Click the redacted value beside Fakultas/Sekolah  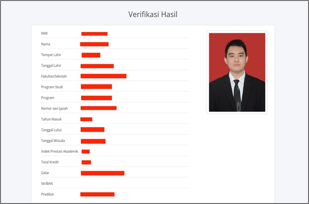(x=103, y=76)
